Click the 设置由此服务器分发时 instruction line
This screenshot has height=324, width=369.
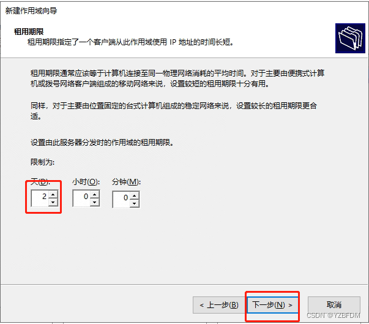tap(102, 143)
